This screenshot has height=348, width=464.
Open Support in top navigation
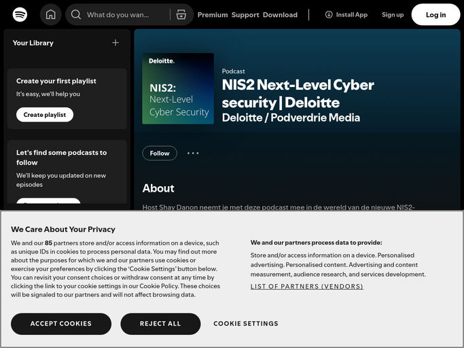tap(245, 15)
